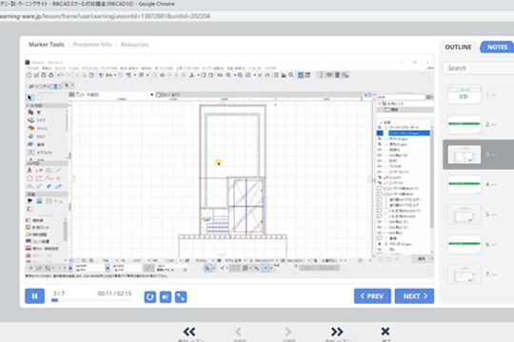
Task: Click the Paste clipboard icon in CAD toolbar
Action: (x=91, y=75)
